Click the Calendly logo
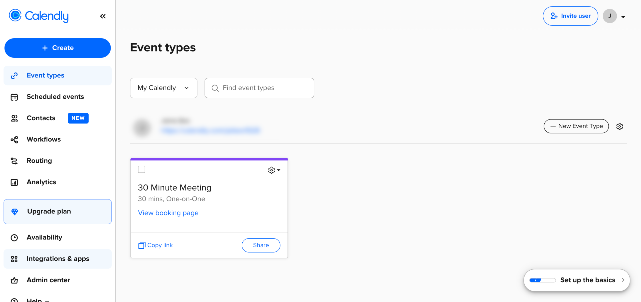Viewport: 641px width, 302px height. pyautogui.click(x=39, y=16)
